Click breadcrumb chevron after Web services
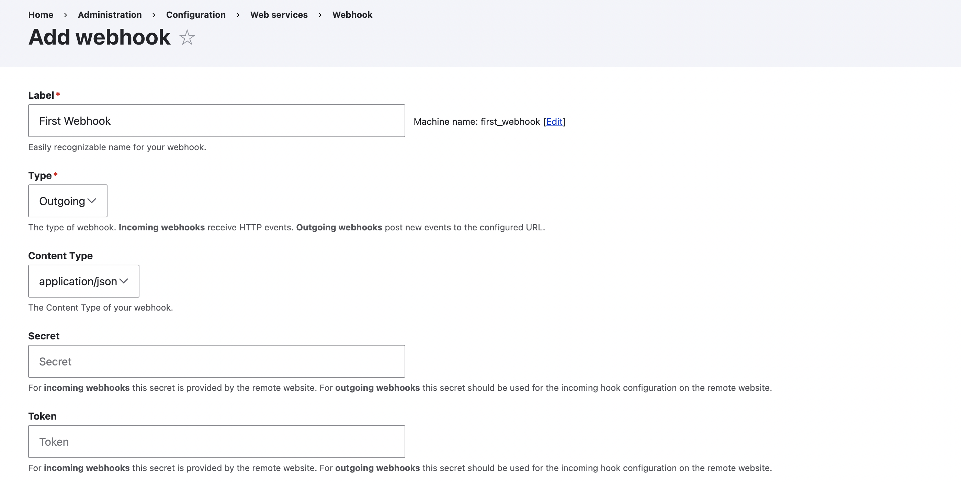 point(320,15)
